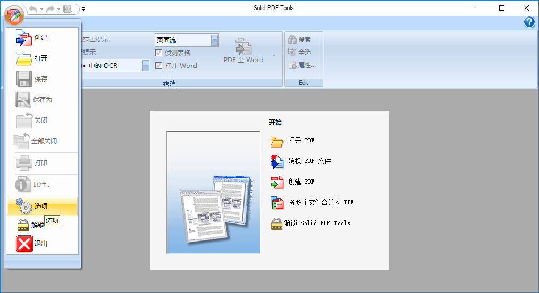Click 打开 PDF on the start page

pos(292,141)
